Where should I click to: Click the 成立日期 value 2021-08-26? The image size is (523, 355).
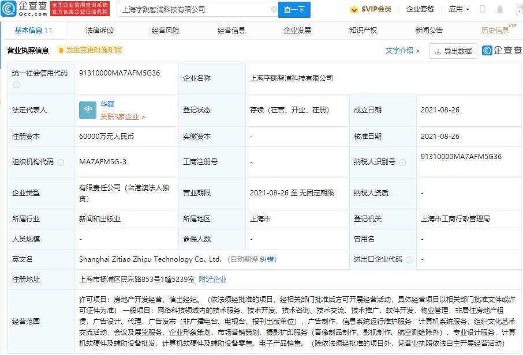click(440, 110)
